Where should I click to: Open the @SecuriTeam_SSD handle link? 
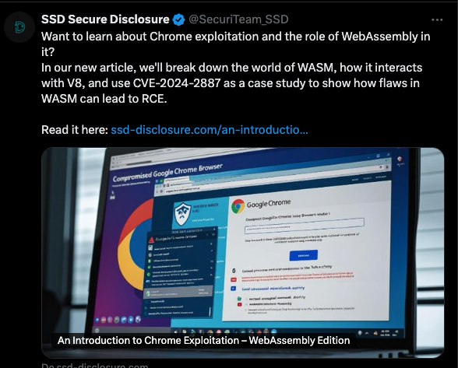[238, 19]
